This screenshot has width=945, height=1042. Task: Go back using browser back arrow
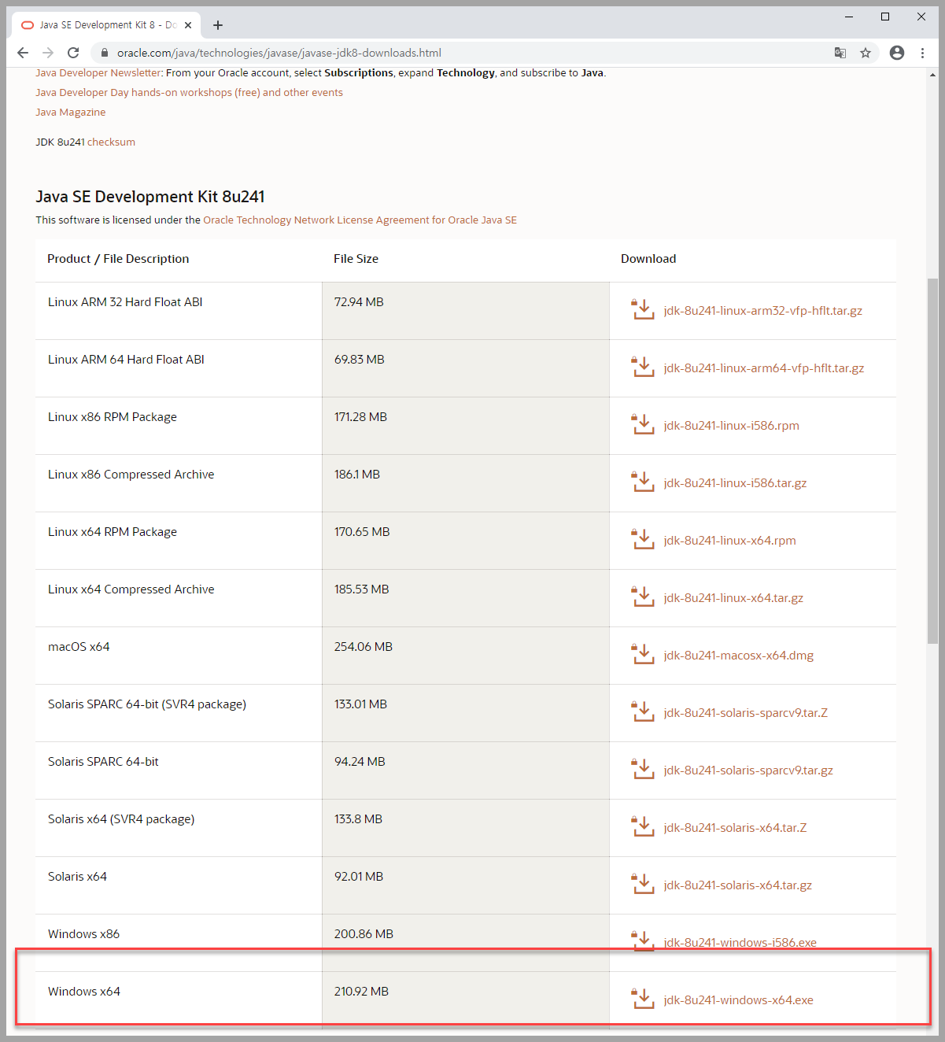[23, 53]
